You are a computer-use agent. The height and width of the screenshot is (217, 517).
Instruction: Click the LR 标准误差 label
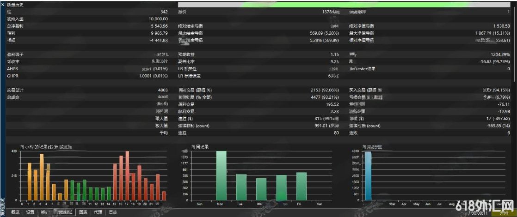click(190, 76)
